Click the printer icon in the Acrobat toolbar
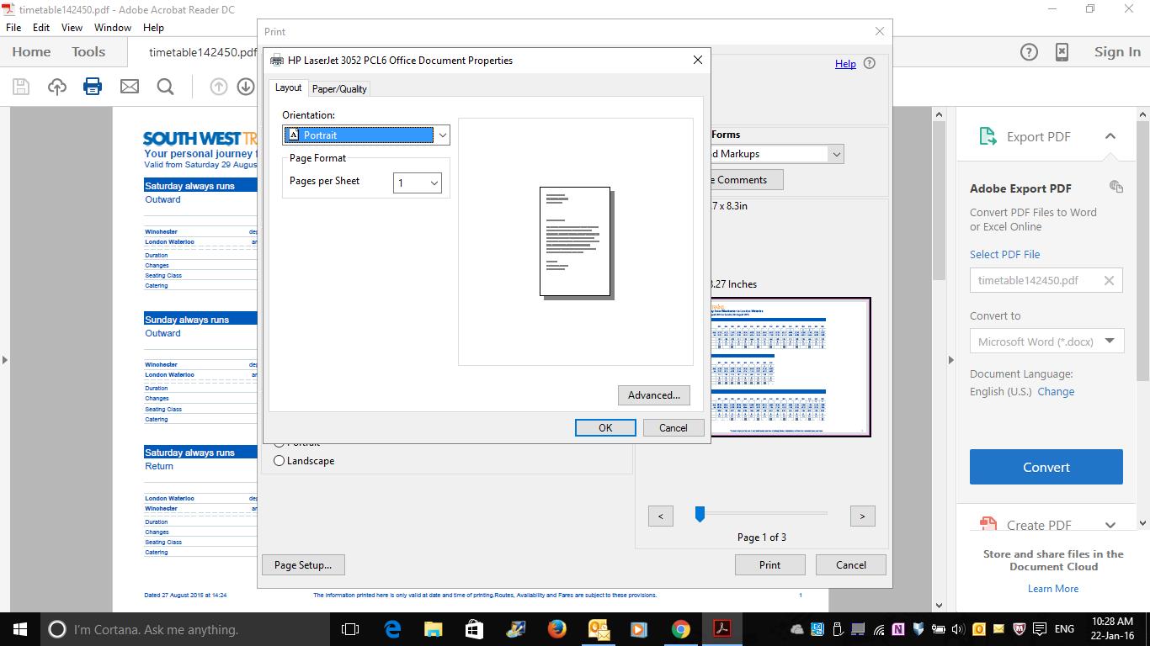 [x=93, y=87]
